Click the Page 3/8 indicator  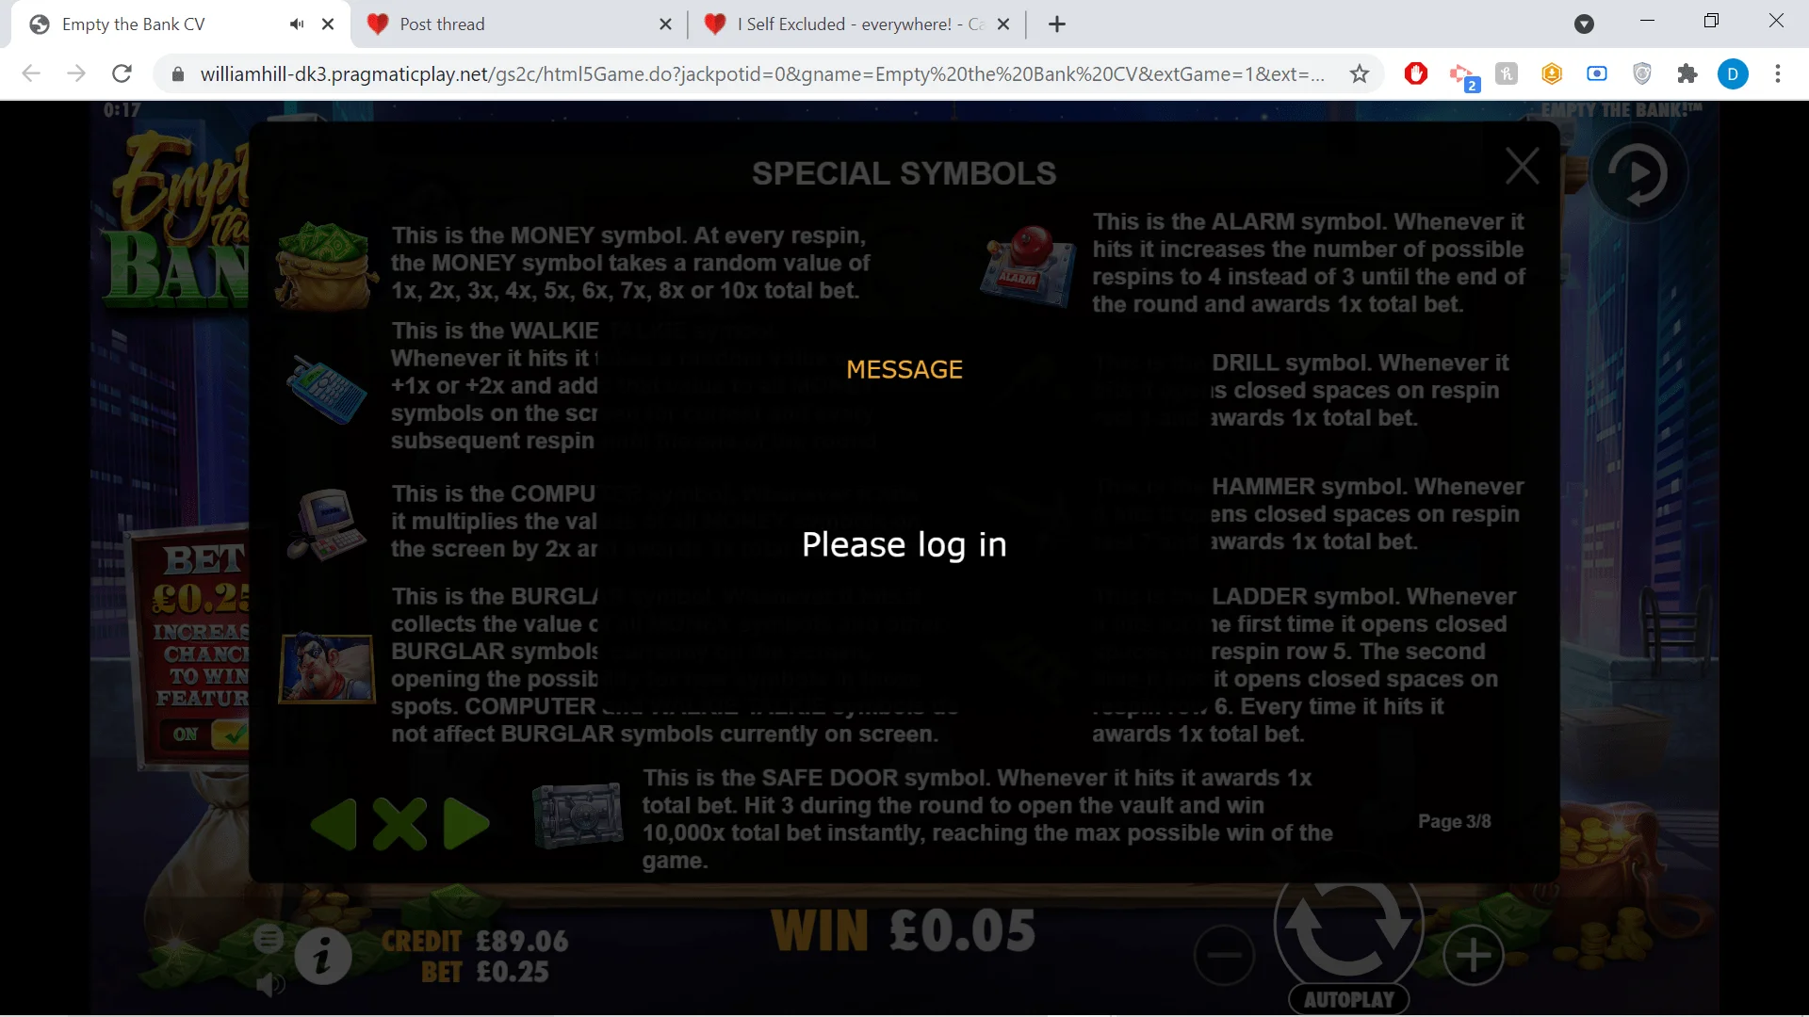click(1455, 821)
